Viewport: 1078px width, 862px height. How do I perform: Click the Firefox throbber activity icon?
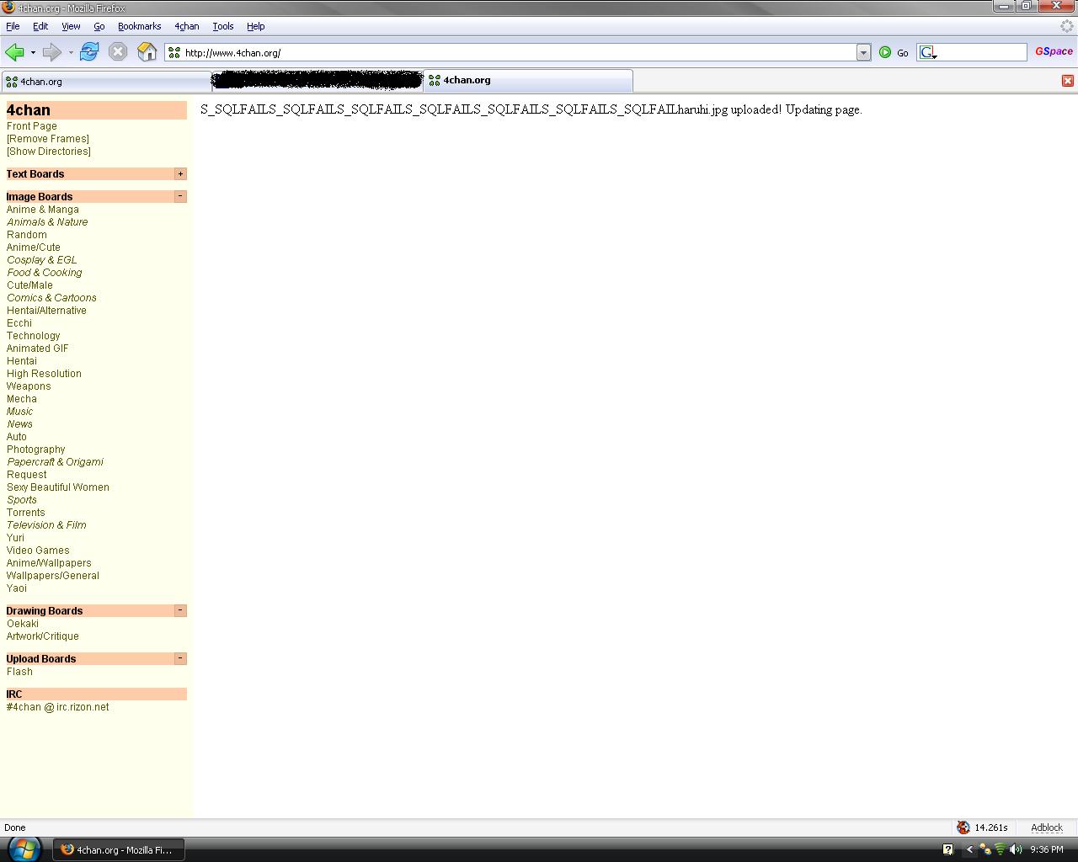coord(1066,26)
